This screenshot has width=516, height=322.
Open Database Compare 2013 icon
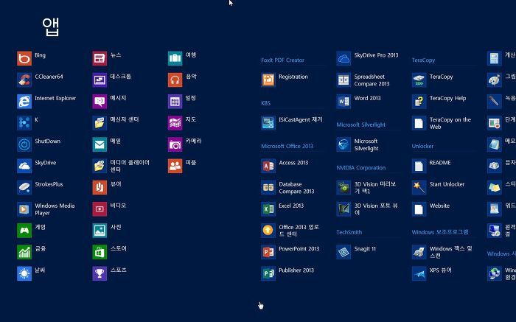(x=268, y=187)
